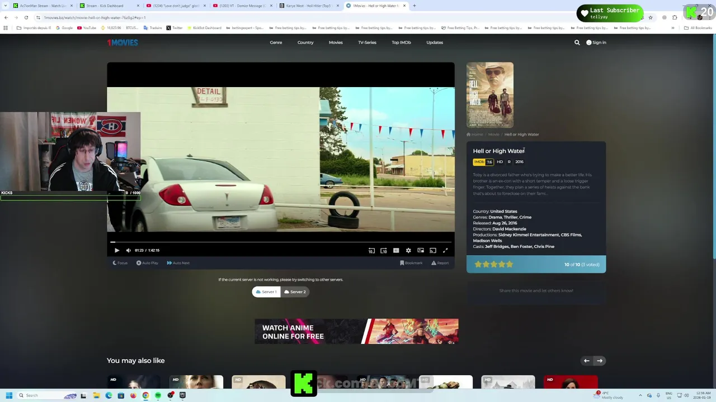This screenshot has height=402, width=716.
Task: Switch to Server 1
Action: [x=266, y=291]
